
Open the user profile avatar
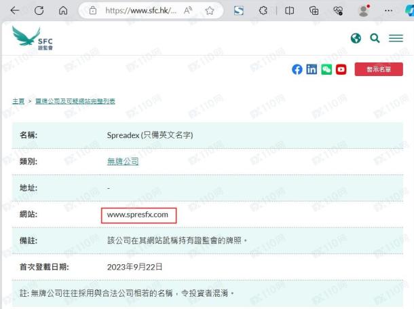coord(364,11)
